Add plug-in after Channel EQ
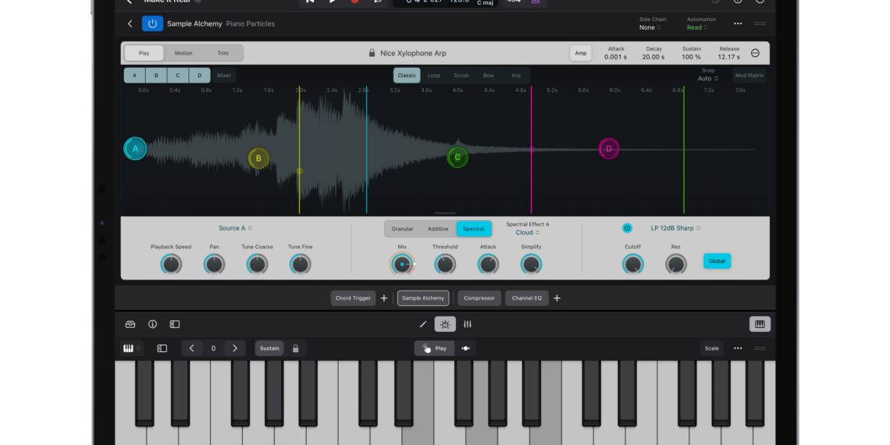This screenshot has height=445, width=890. tap(557, 298)
